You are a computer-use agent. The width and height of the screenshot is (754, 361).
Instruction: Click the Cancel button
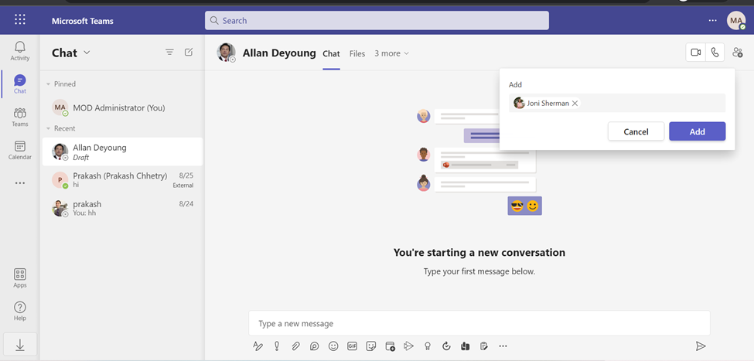636,131
